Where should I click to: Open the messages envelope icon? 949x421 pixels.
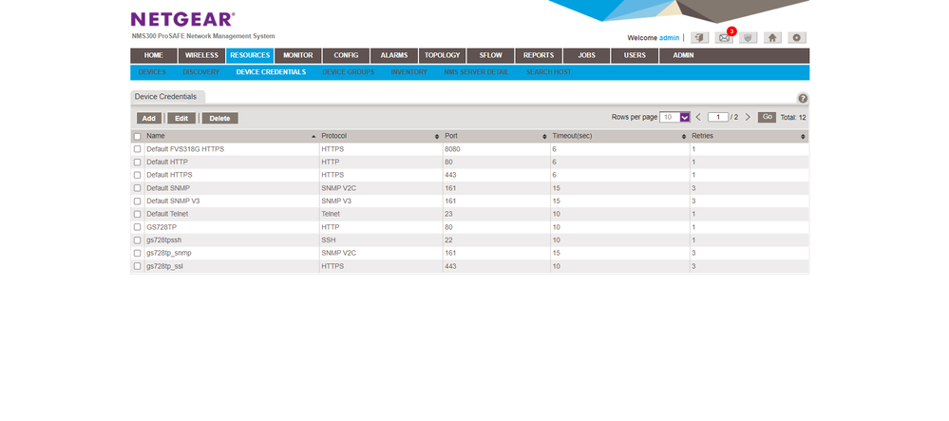tap(724, 38)
